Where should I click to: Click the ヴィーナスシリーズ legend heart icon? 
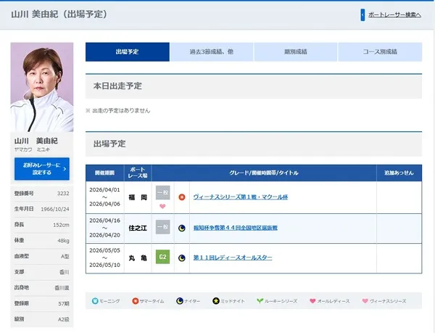(x=365, y=301)
